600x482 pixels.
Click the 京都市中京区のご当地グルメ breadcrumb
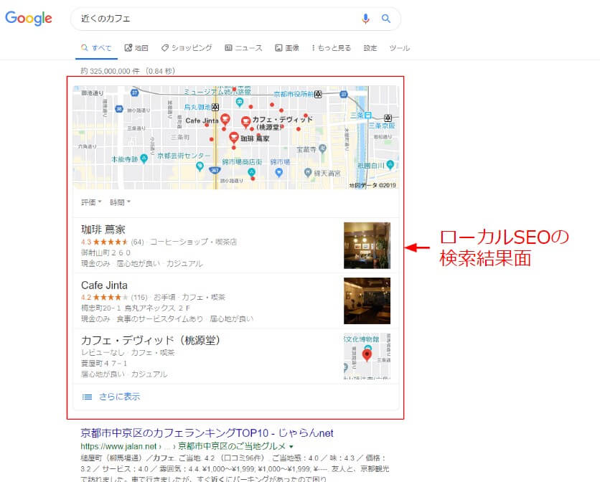pos(232,446)
